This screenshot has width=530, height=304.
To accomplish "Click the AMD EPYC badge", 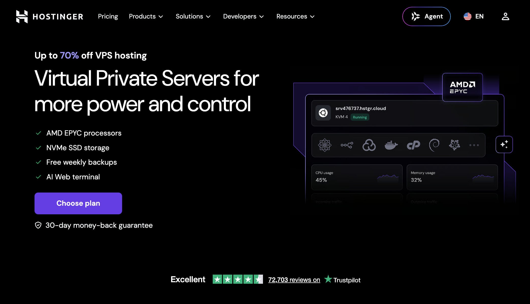I will [462, 87].
